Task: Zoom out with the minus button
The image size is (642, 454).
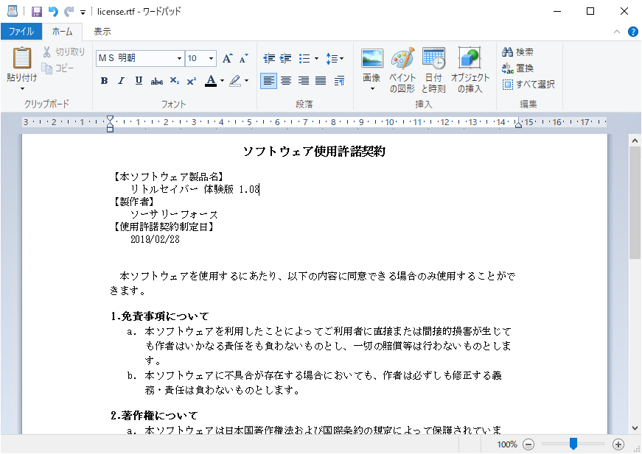Action: tap(528, 444)
